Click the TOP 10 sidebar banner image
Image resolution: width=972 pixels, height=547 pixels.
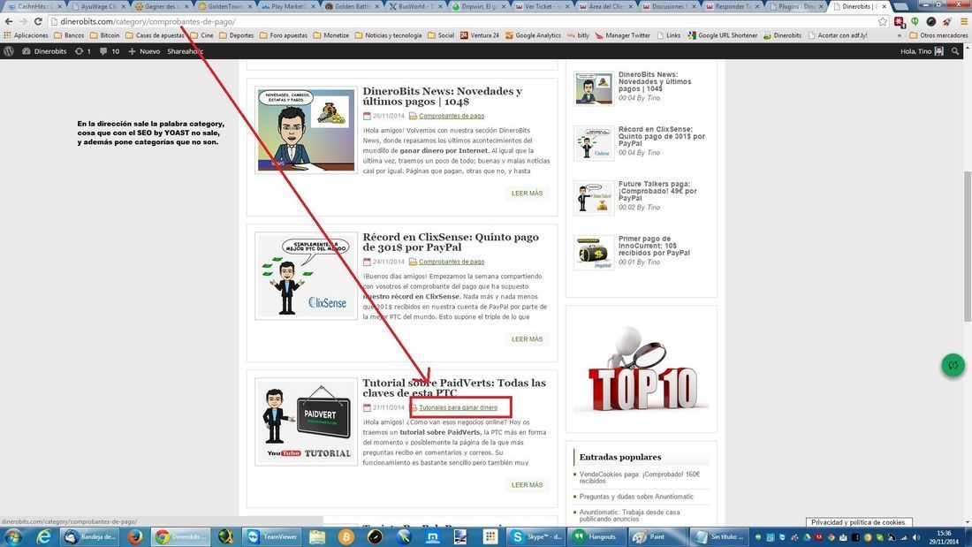pyautogui.click(x=641, y=369)
